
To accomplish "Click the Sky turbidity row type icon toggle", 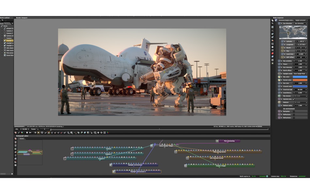I will [x=279, y=61].
